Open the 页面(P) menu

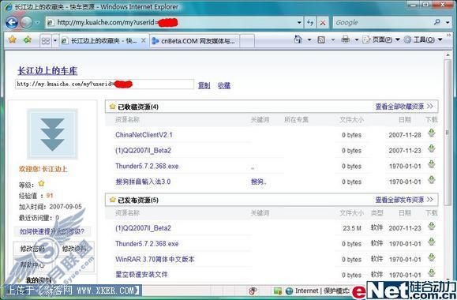click(381, 39)
